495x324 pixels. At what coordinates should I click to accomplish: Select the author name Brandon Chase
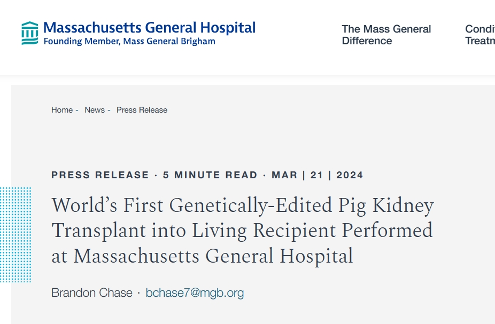(x=92, y=293)
